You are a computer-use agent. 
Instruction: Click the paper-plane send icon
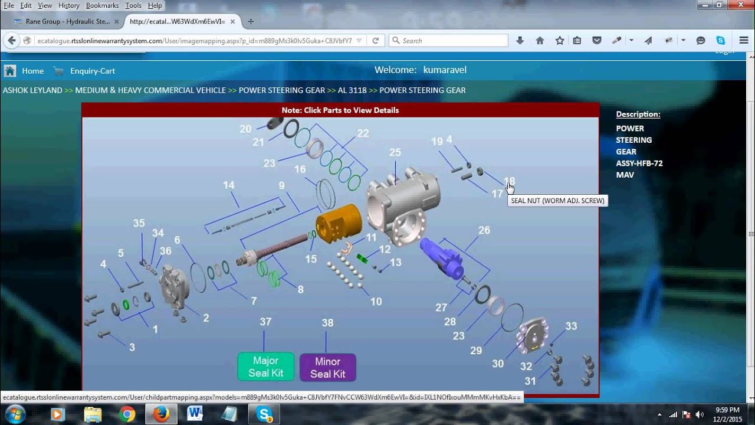pyautogui.click(x=648, y=41)
